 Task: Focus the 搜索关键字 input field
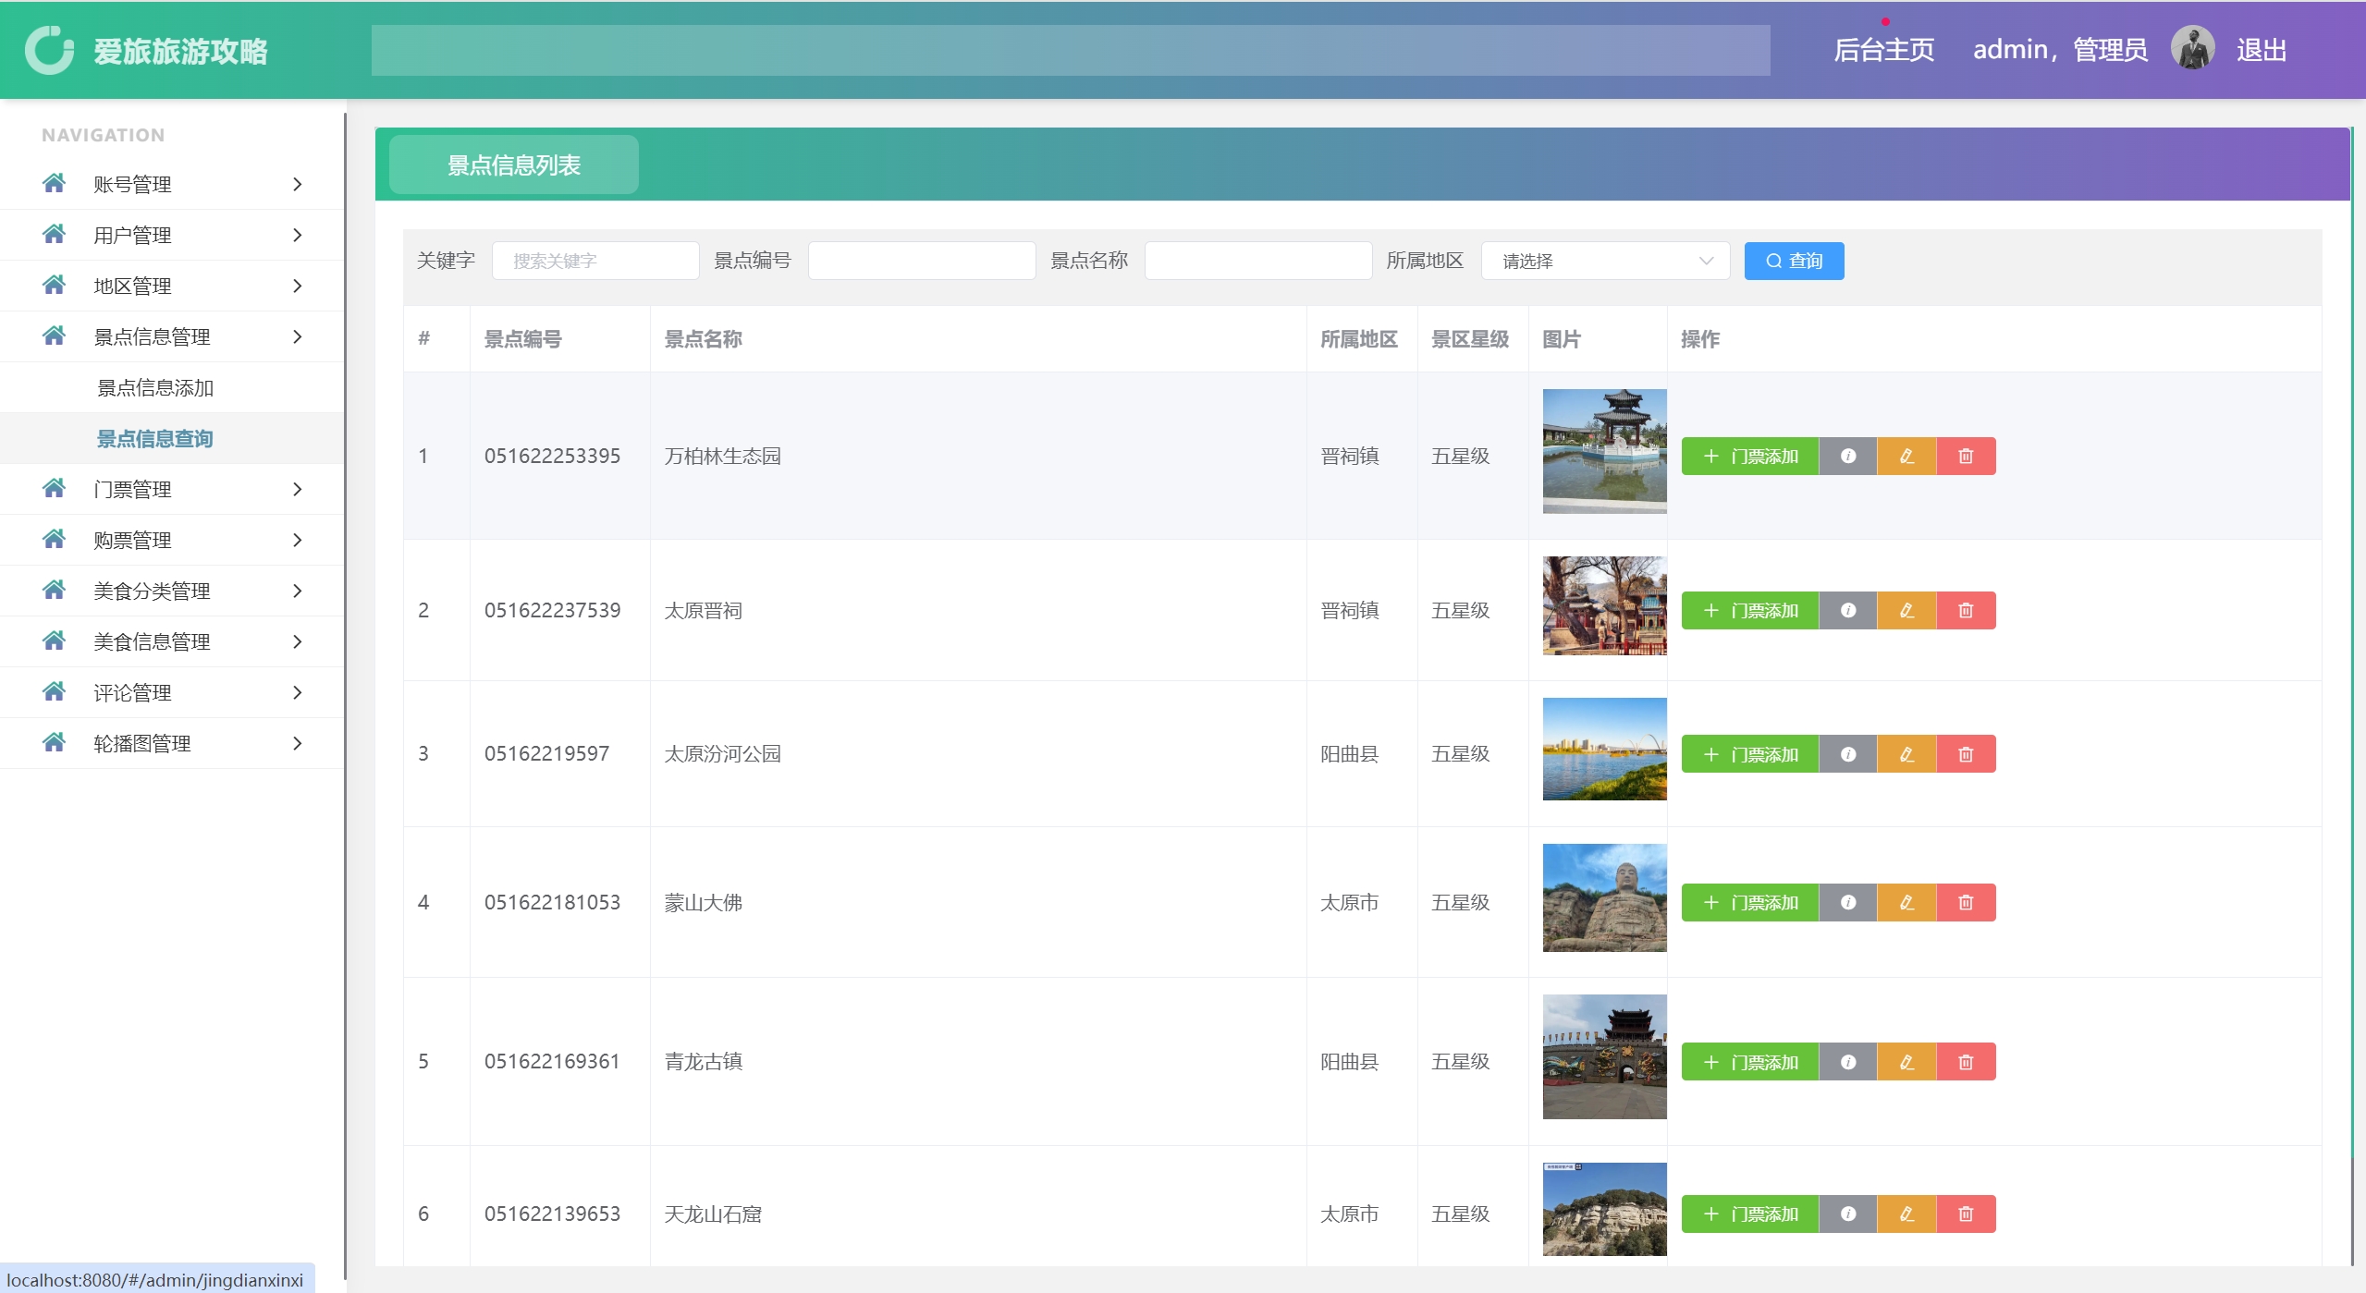(x=595, y=261)
